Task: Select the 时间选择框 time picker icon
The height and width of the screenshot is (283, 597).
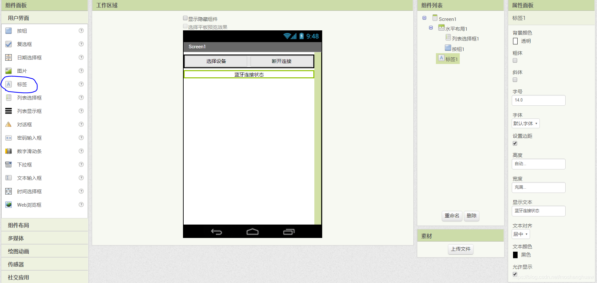Action: tap(8, 191)
